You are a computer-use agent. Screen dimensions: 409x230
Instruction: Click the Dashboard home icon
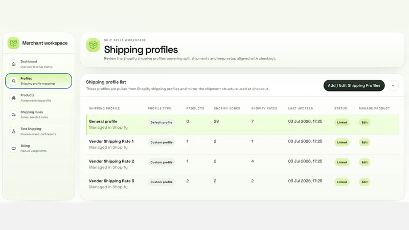coord(14,64)
